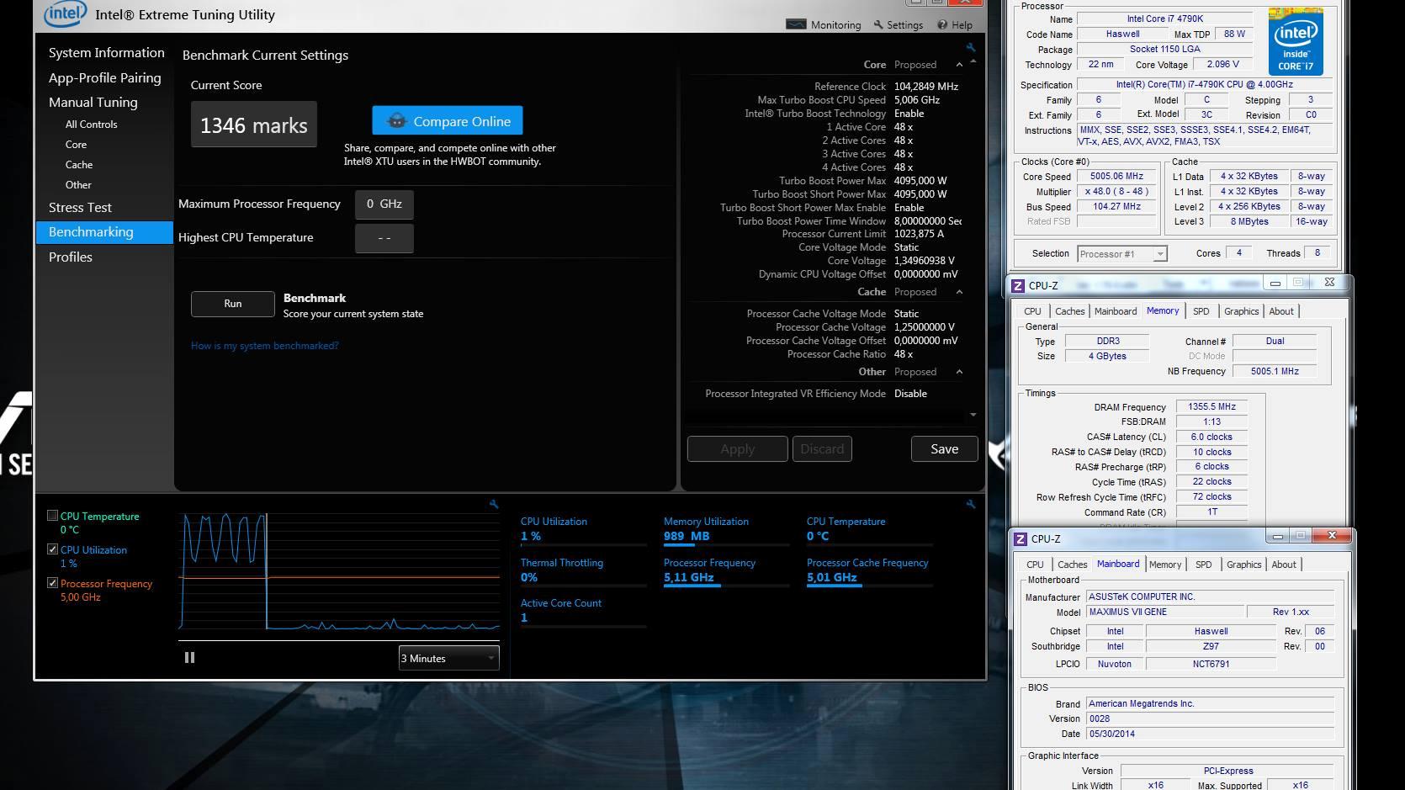The image size is (1405, 790).
Task: Click DRAM Frequency value in CPU-Z Memory
Action: coord(1211,406)
